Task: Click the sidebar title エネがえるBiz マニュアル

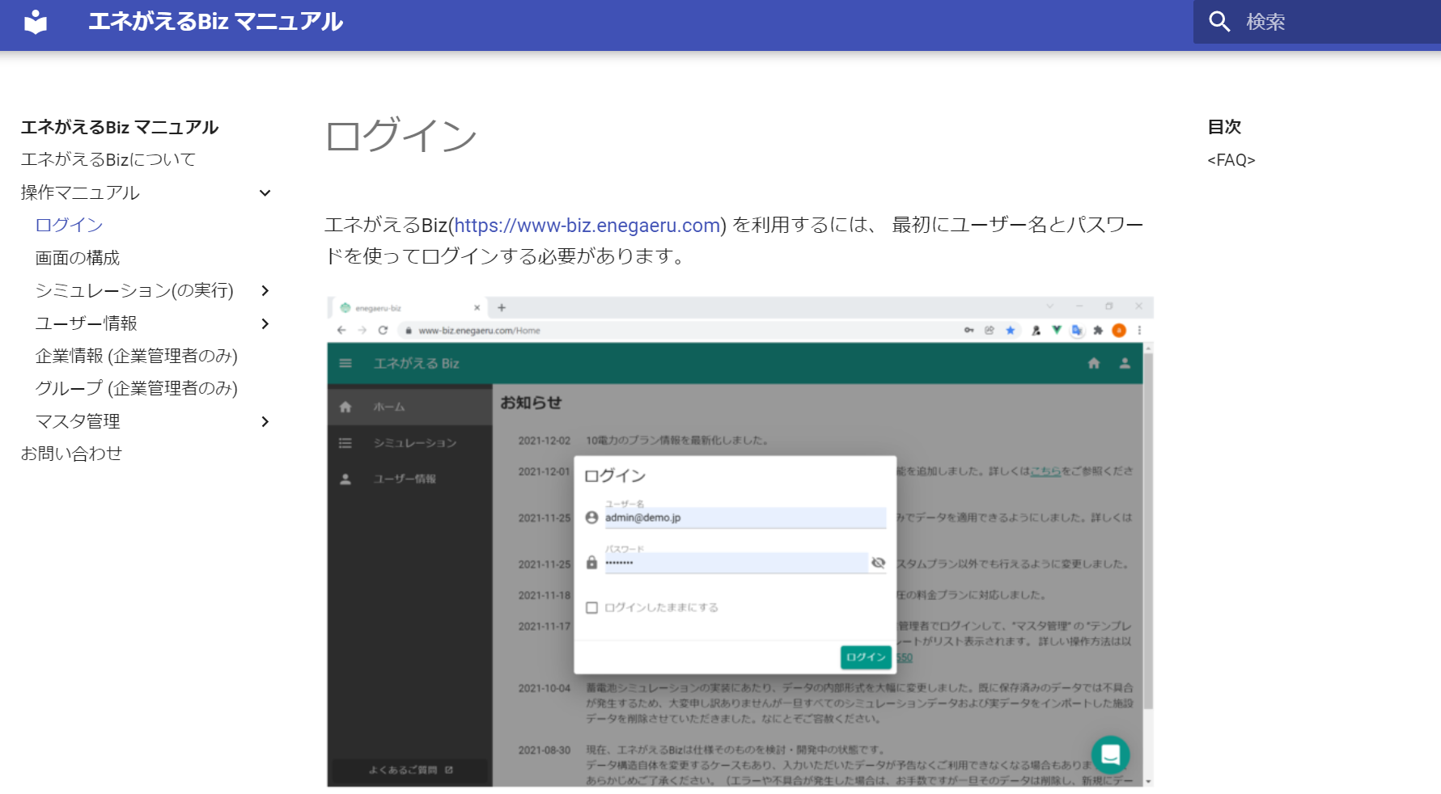Action: 120,127
